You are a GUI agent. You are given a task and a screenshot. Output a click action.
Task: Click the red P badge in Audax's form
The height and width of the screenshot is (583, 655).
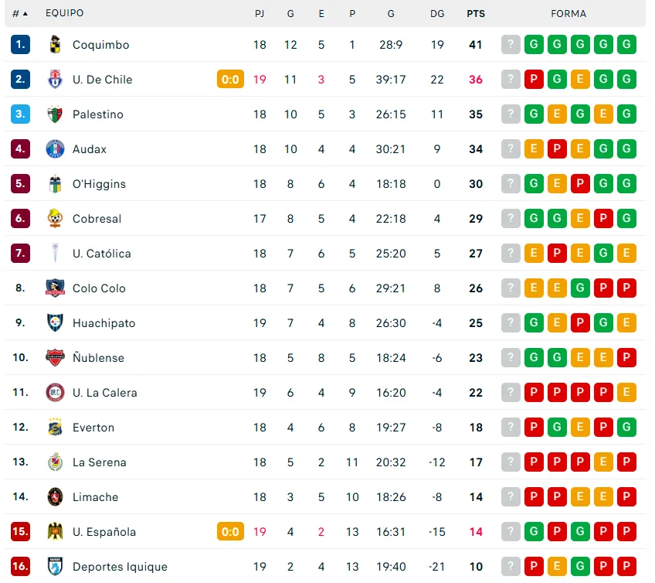pos(557,149)
